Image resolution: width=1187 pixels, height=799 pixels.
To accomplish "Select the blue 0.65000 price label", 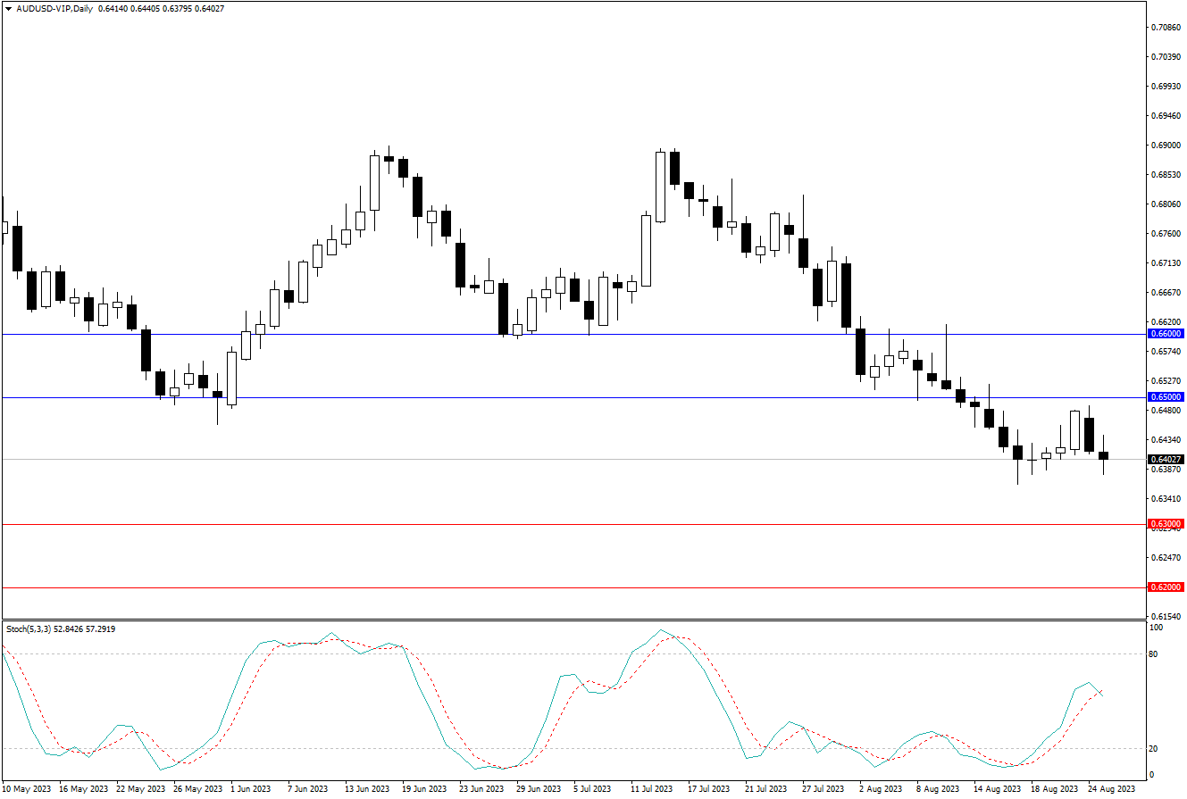I will coord(1166,397).
